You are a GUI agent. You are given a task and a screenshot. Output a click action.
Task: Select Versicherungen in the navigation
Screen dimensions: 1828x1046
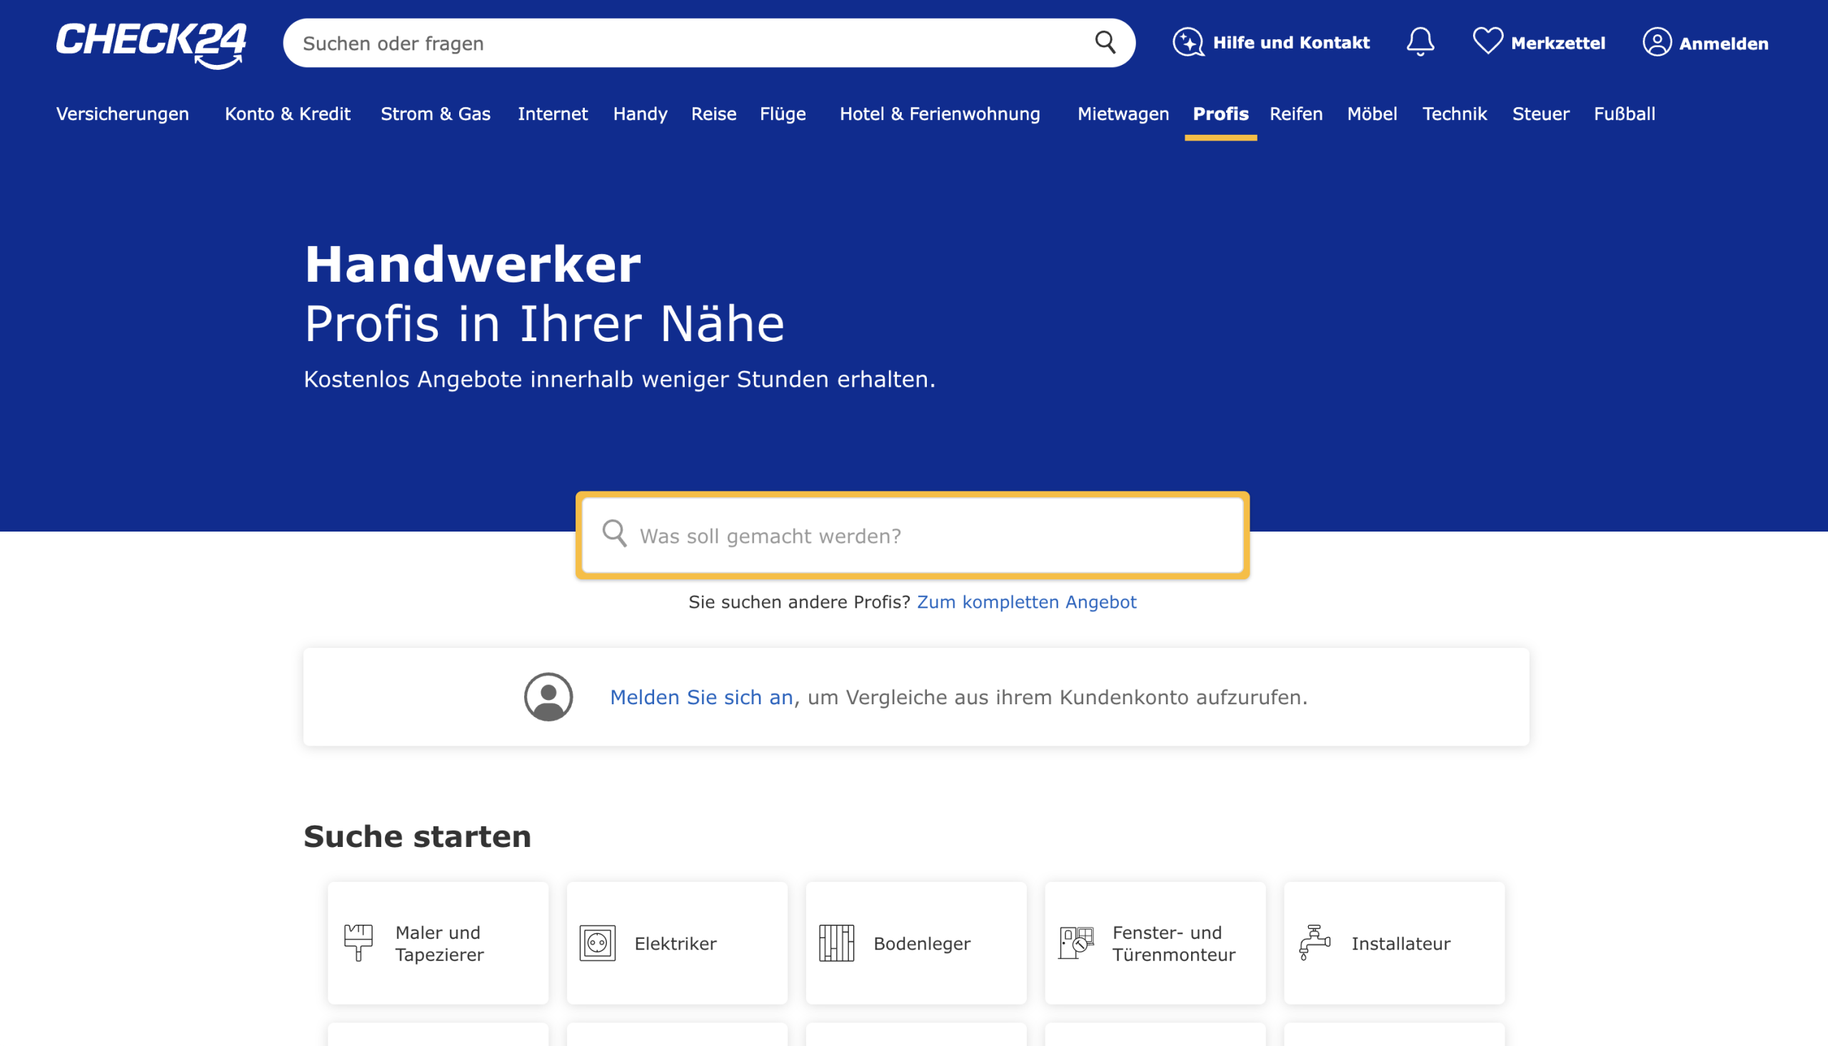tap(122, 113)
